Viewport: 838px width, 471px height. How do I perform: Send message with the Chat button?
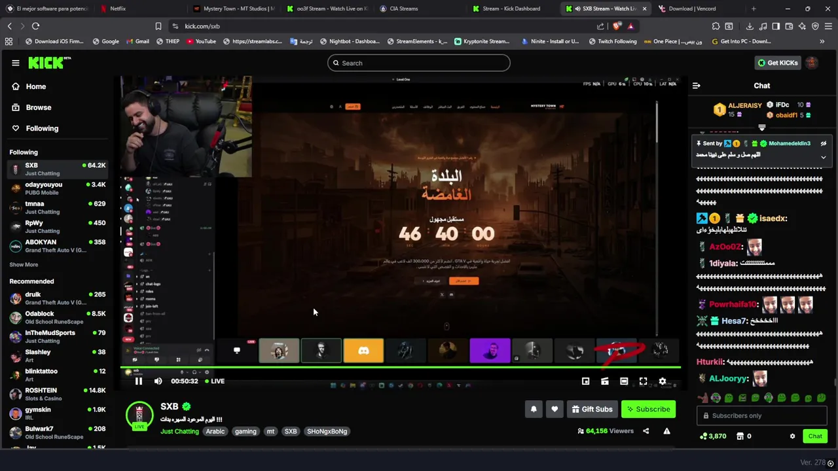click(815, 436)
